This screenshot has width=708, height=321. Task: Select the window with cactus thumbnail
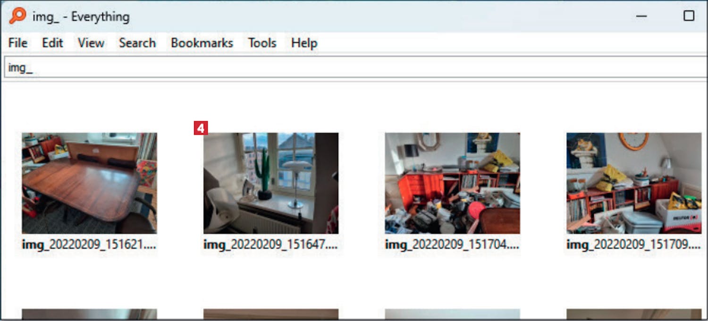[271, 183]
